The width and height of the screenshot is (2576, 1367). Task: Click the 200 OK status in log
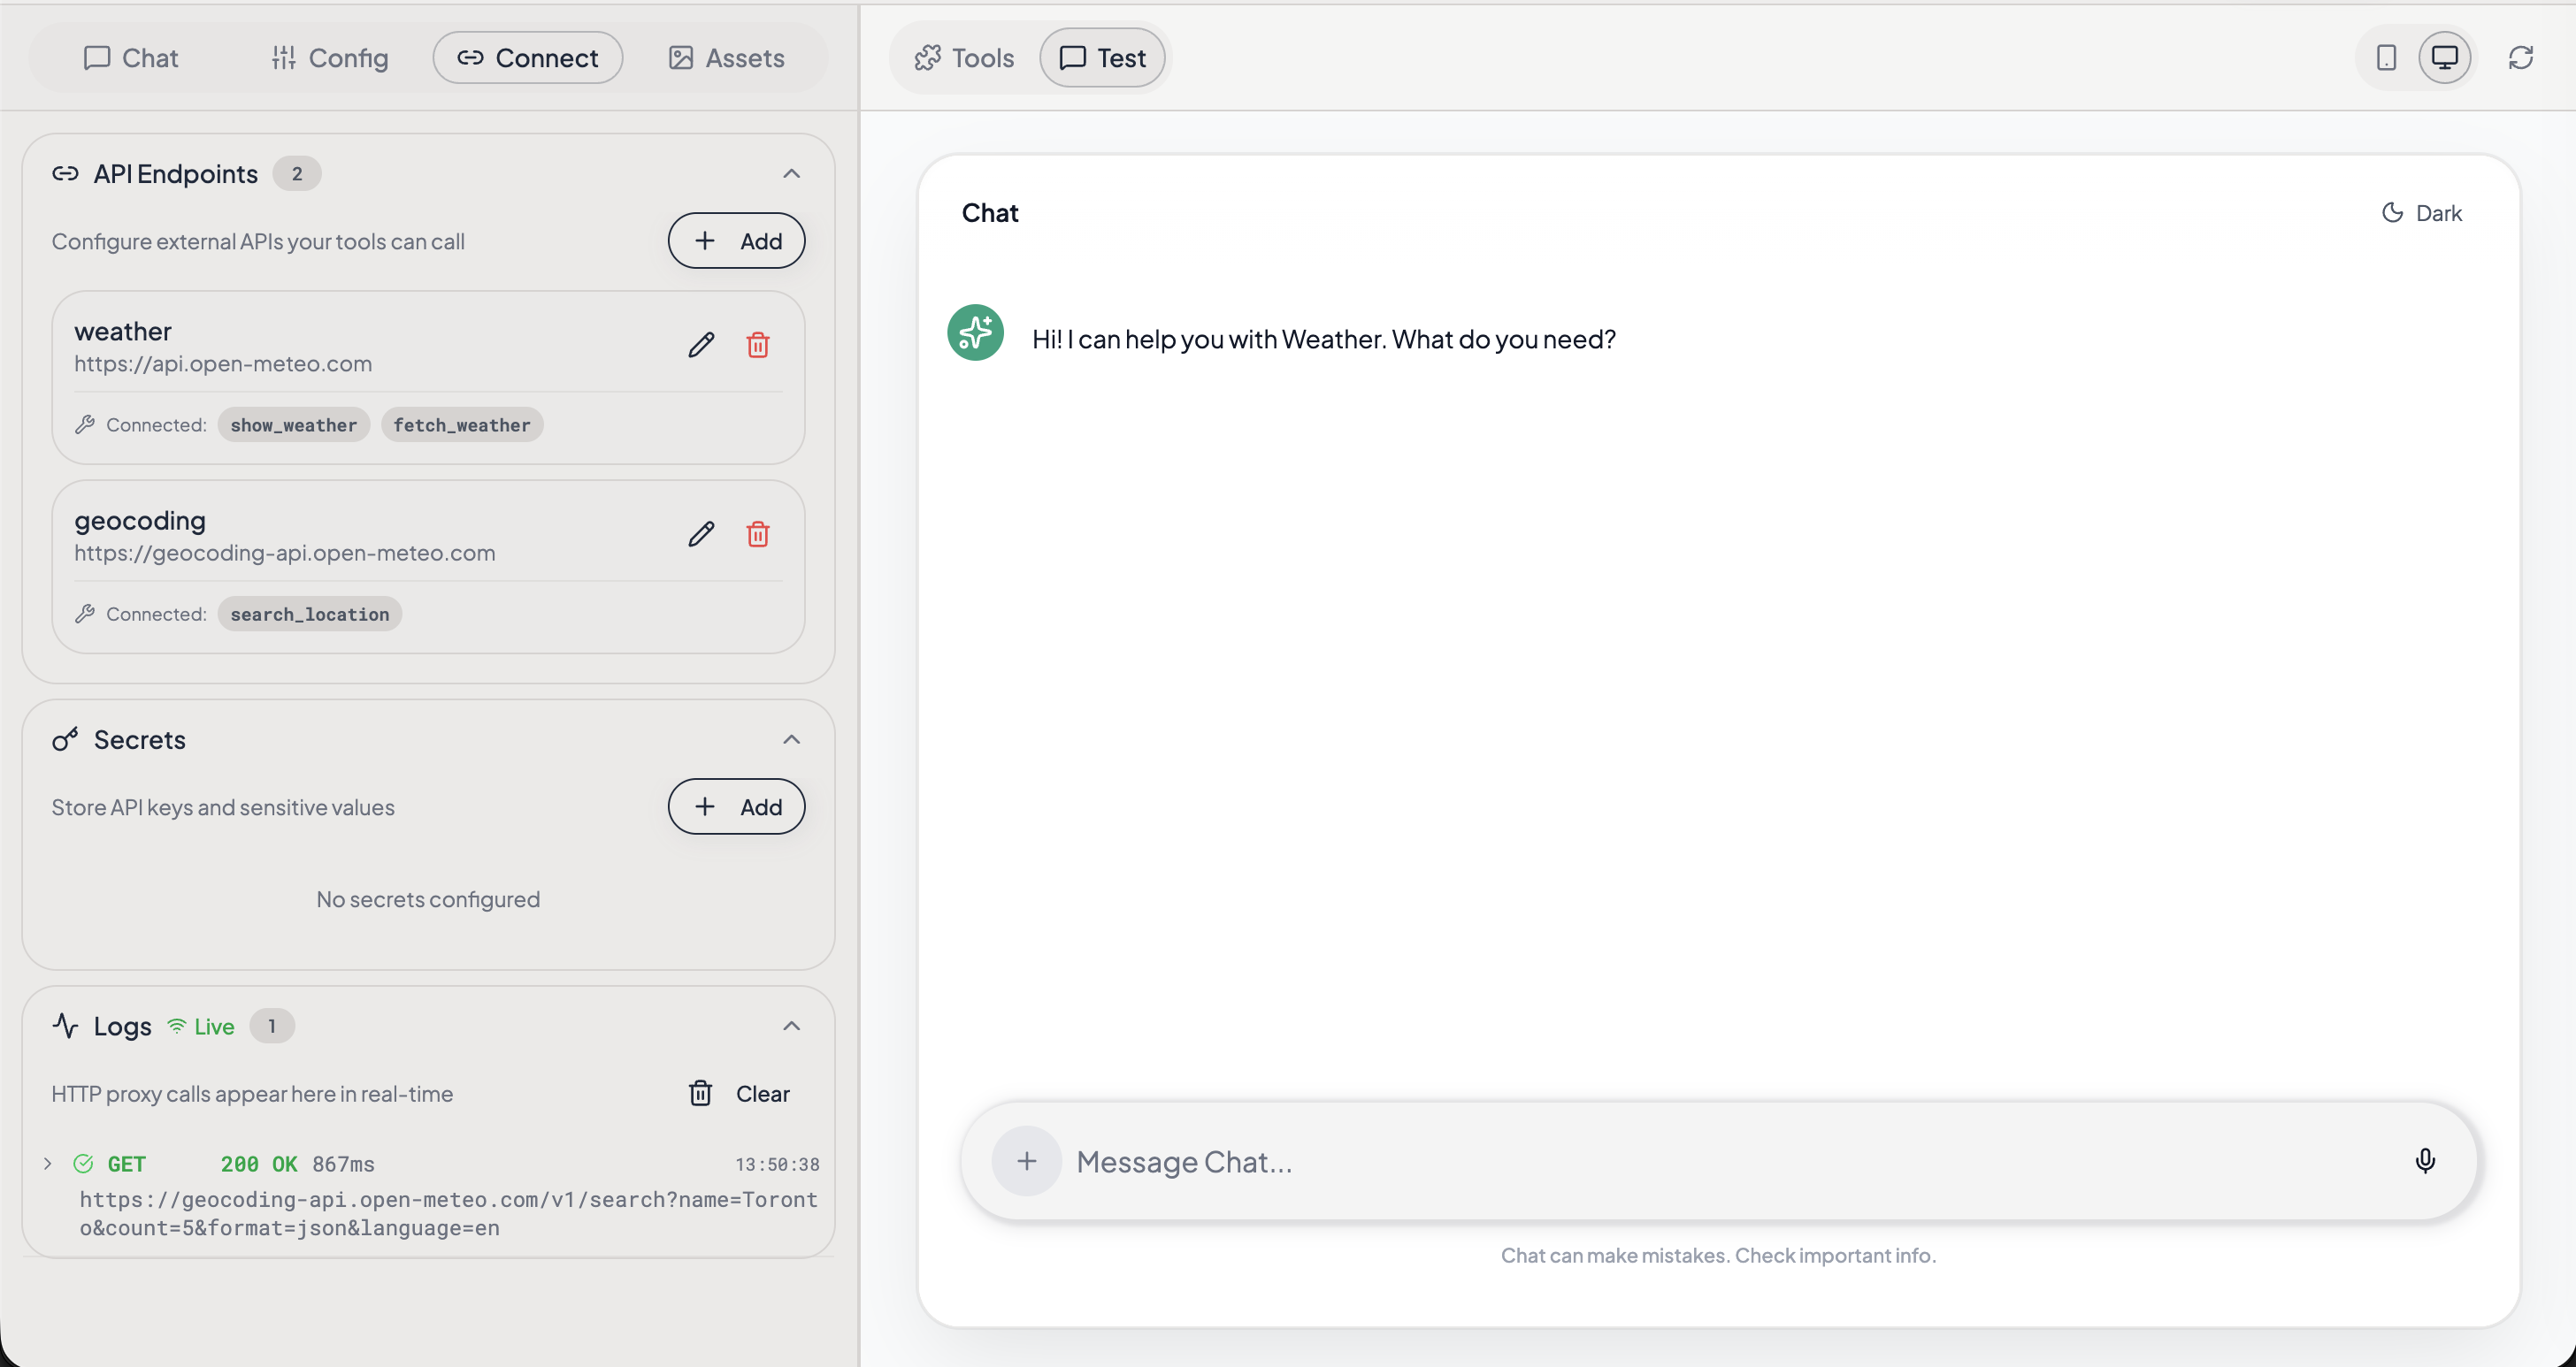(x=259, y=1165)
